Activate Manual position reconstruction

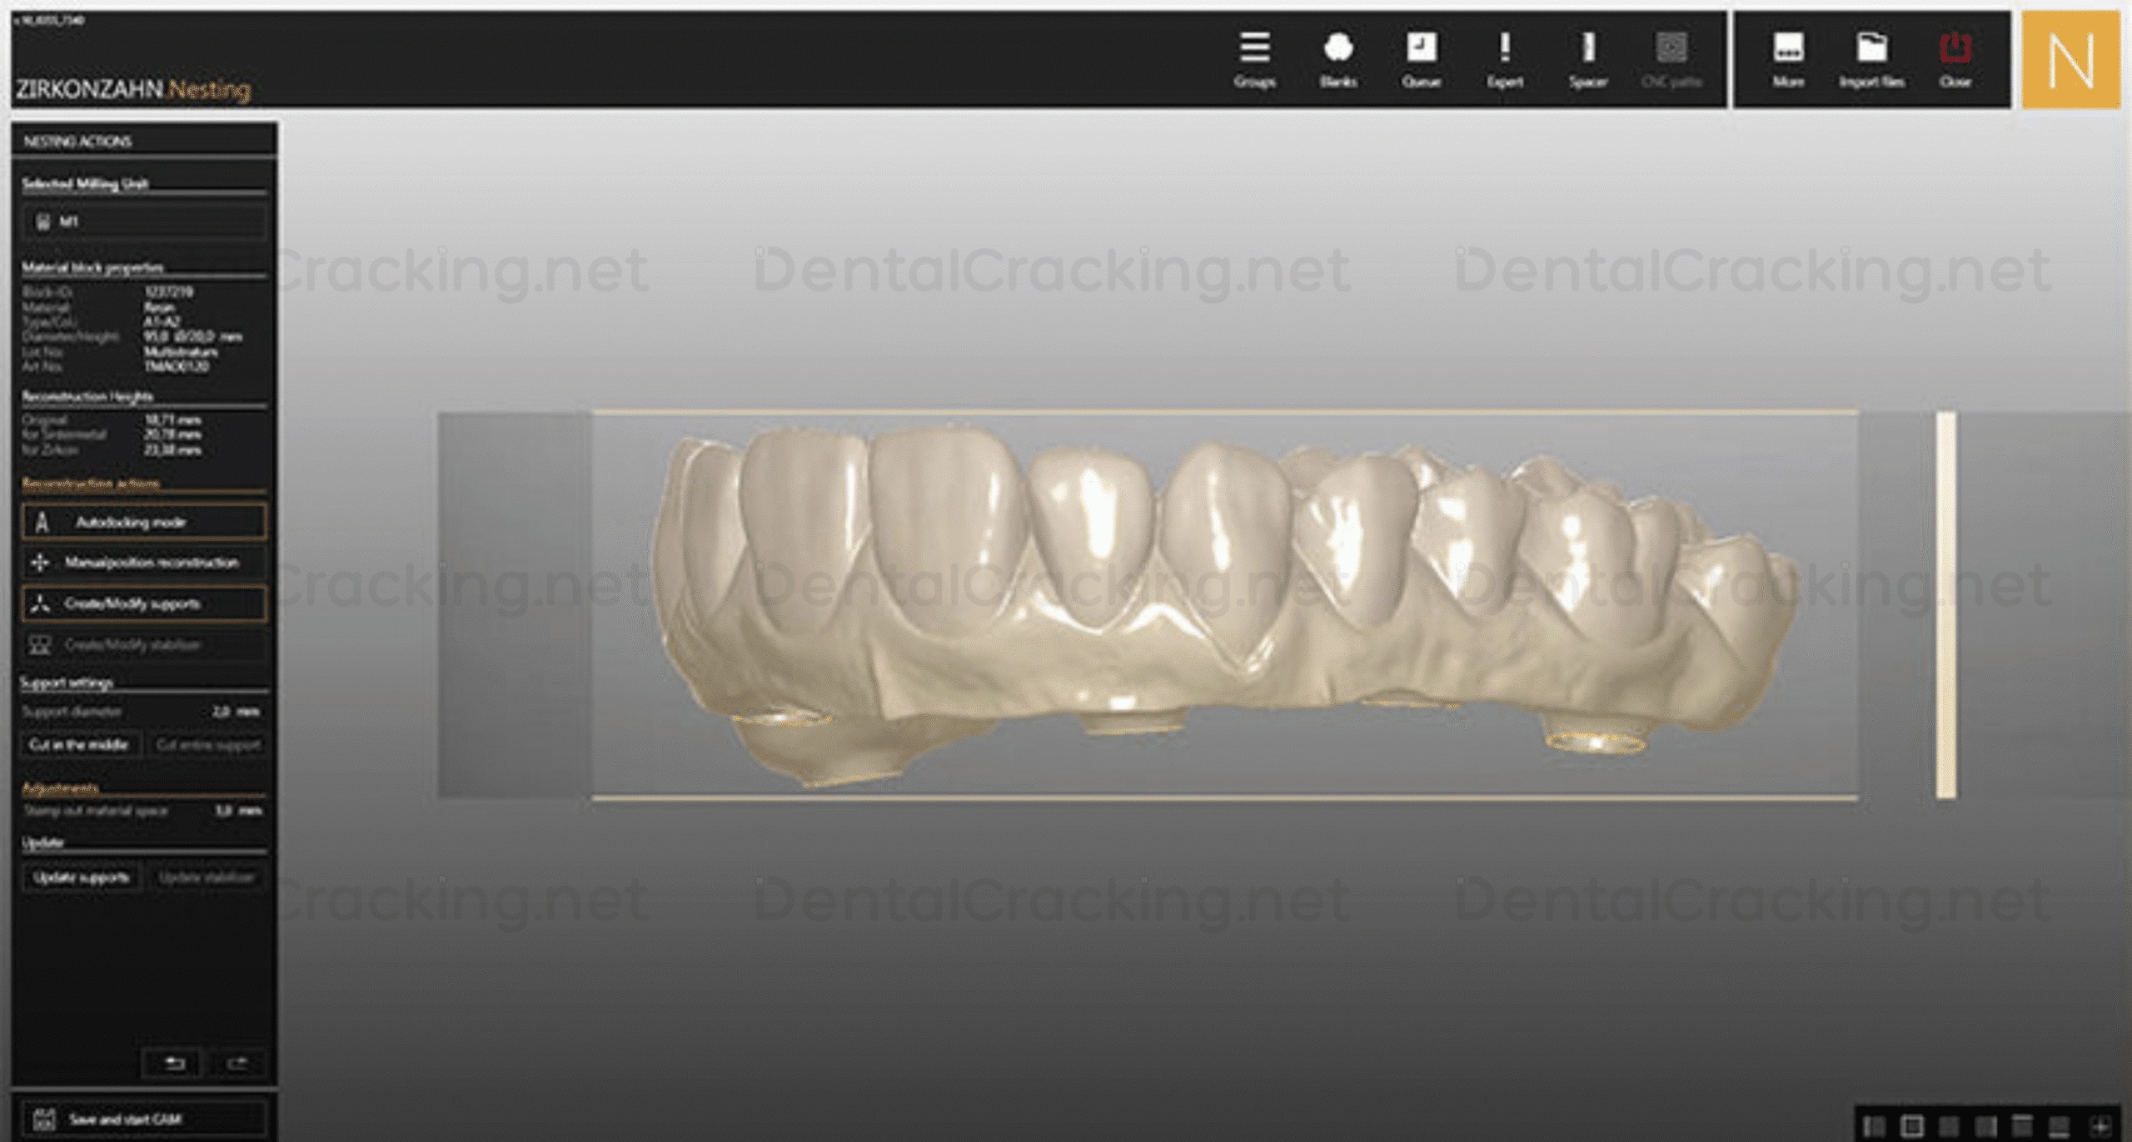(x=144, y=563)
